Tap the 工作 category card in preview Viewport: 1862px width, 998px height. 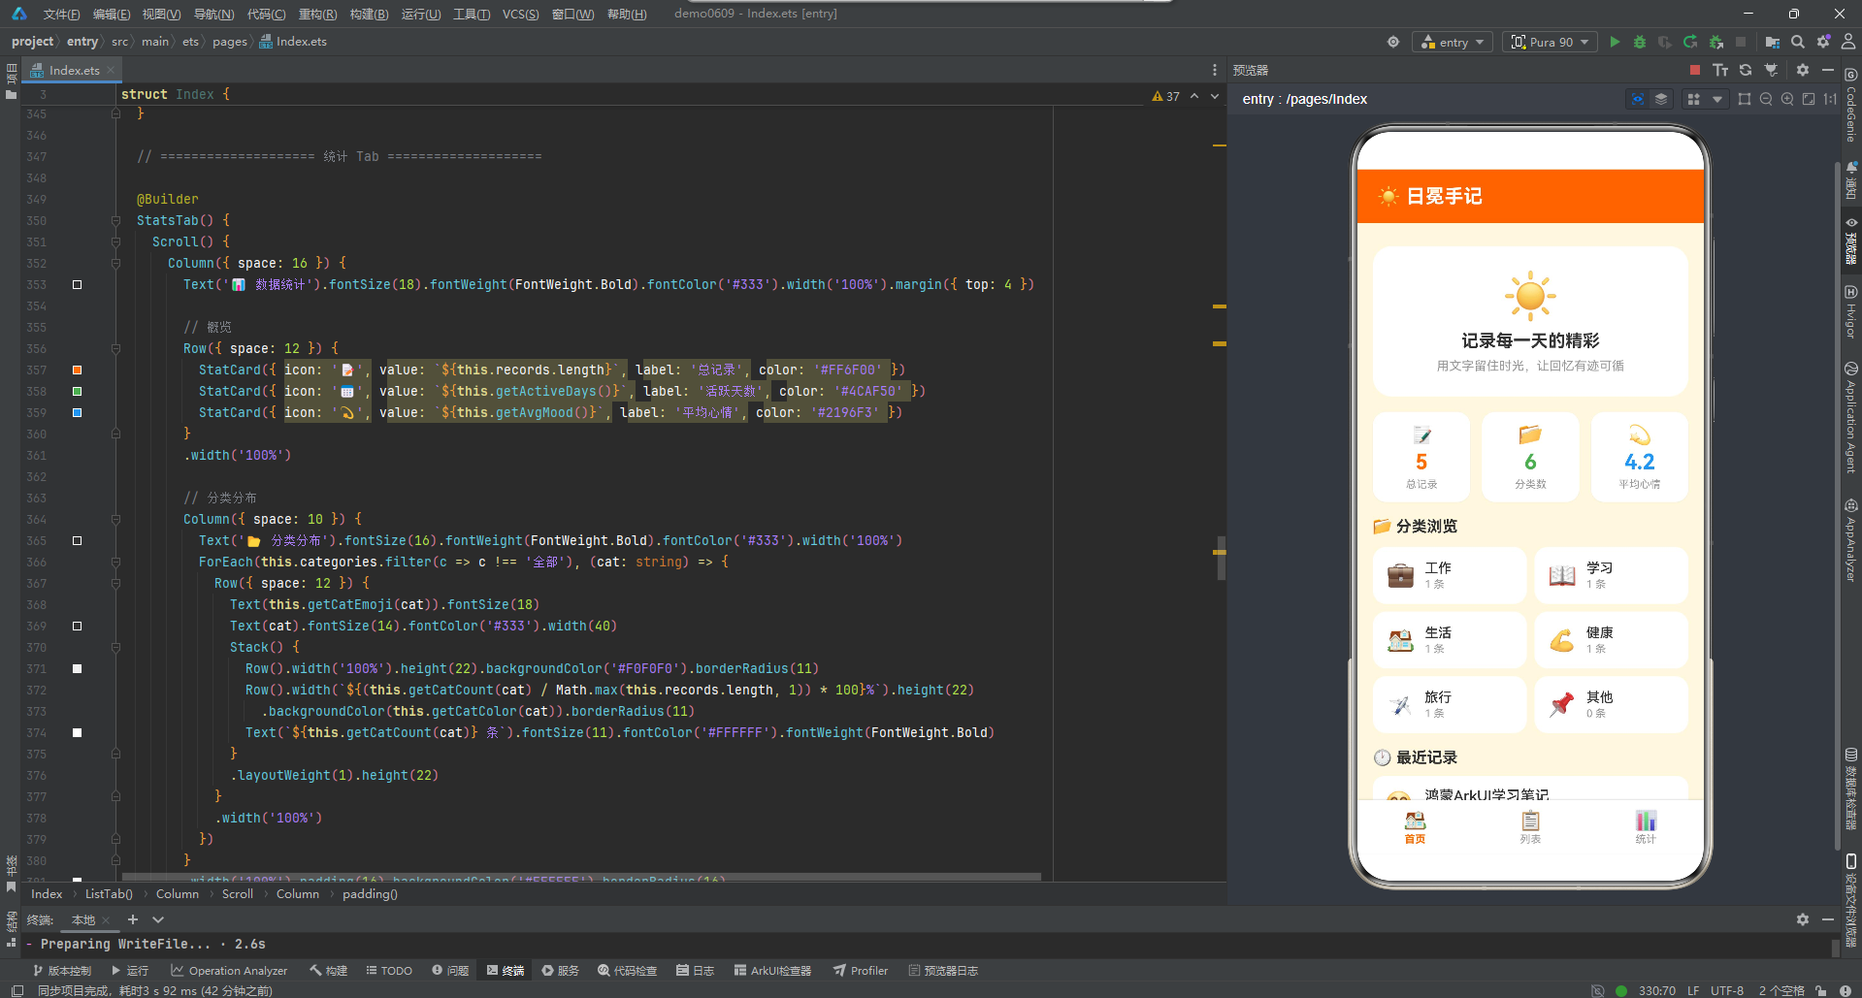(x=1450, y=575)
